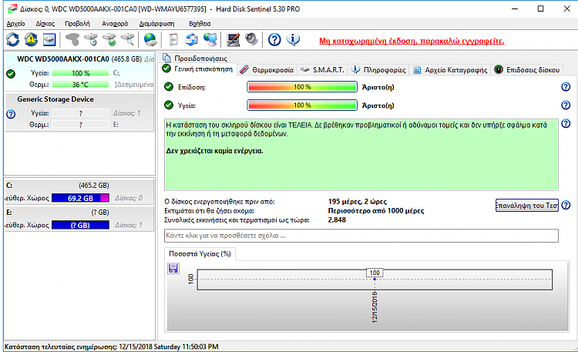Click the save floppy icon in health chart
Viewport: 578px width, 352px height.
pos(173,268)
